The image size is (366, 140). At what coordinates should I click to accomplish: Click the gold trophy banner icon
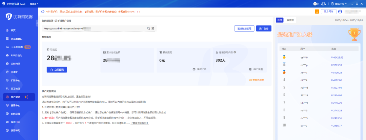(354, 35)
